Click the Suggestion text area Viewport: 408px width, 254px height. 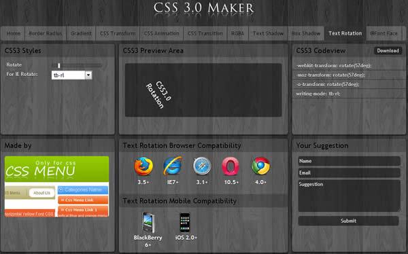pyautogui.click(x=350, y=196)
